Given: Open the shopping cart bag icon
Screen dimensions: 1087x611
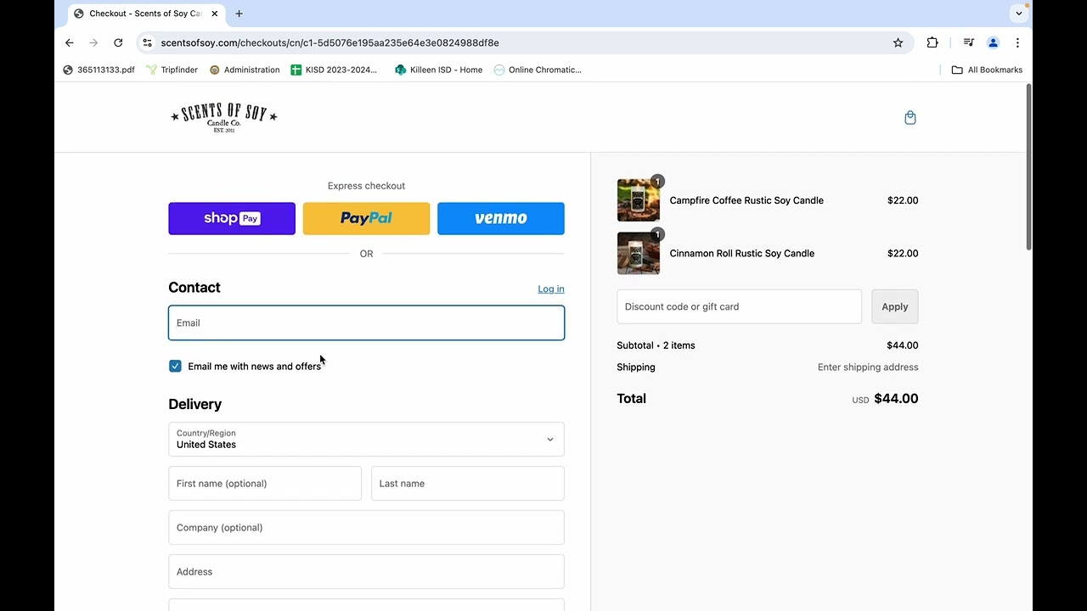Looking at the screenshot, I should pos(910,118).
